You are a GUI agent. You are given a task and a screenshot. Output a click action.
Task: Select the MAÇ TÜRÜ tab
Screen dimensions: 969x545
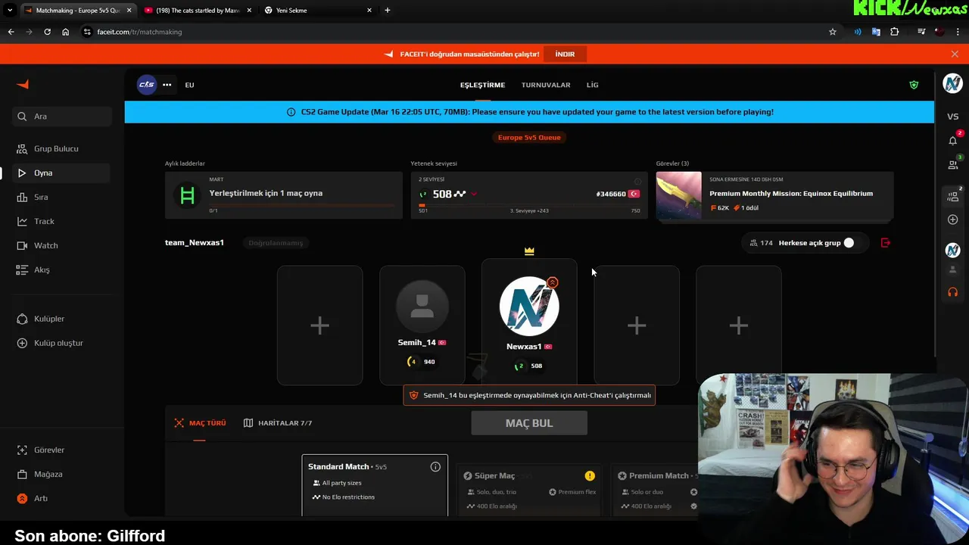coord(200,423)
